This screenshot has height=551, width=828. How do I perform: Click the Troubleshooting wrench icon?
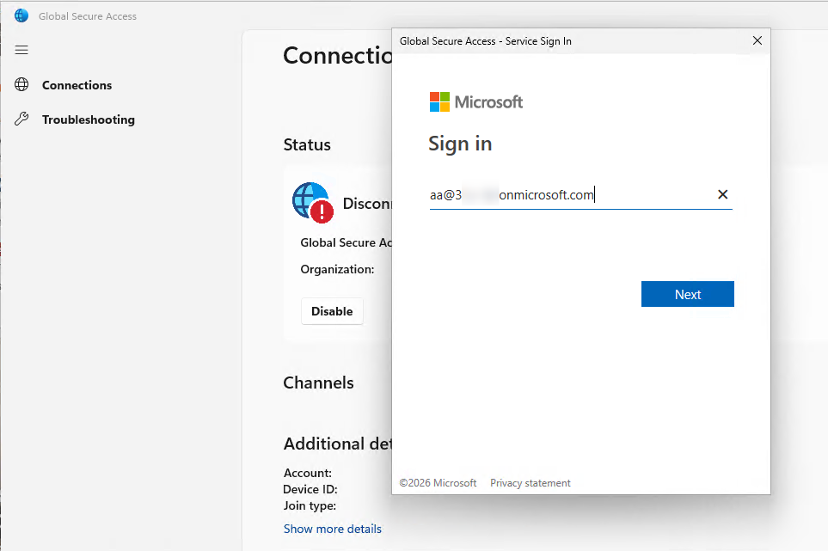point(22,119)
